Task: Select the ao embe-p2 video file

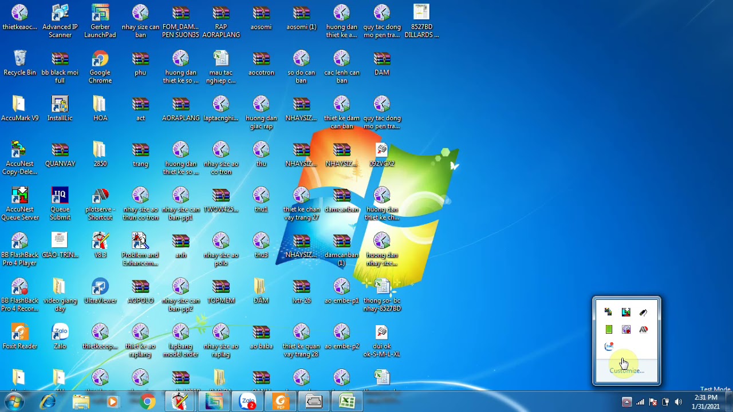Action: pyautogui.click(x=342, y=337)
